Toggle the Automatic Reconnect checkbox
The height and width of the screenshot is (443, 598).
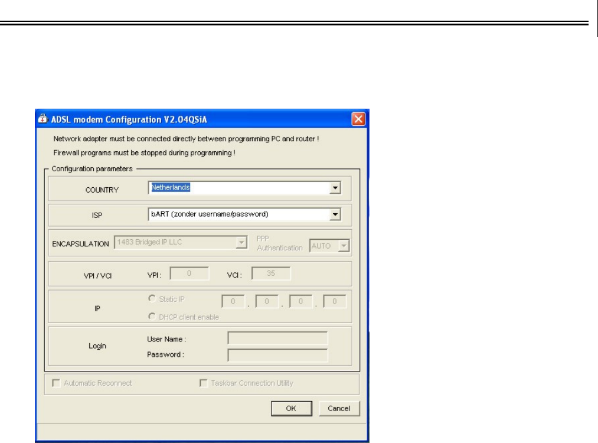(56, 383)
